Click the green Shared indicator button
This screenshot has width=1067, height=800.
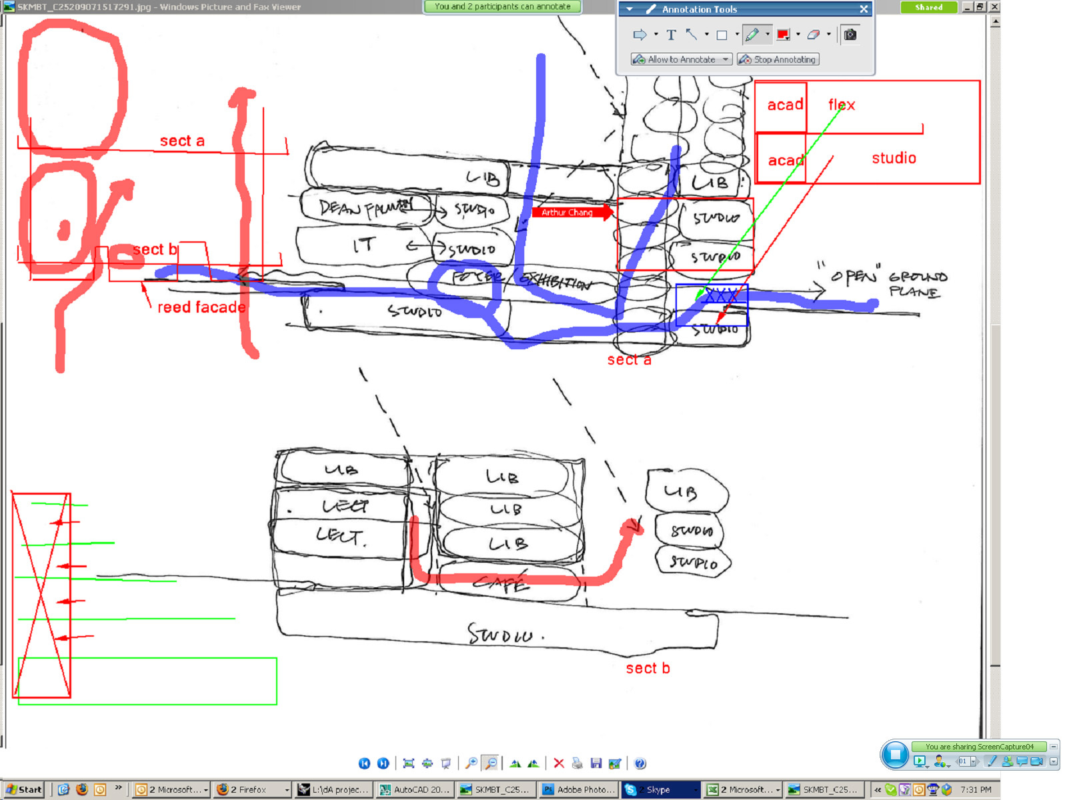click(x=929, y=7)
